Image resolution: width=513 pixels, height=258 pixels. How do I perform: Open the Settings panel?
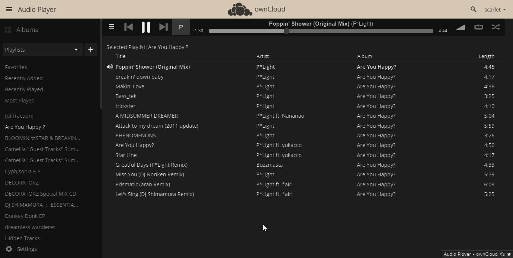click(x=27, y=249)
